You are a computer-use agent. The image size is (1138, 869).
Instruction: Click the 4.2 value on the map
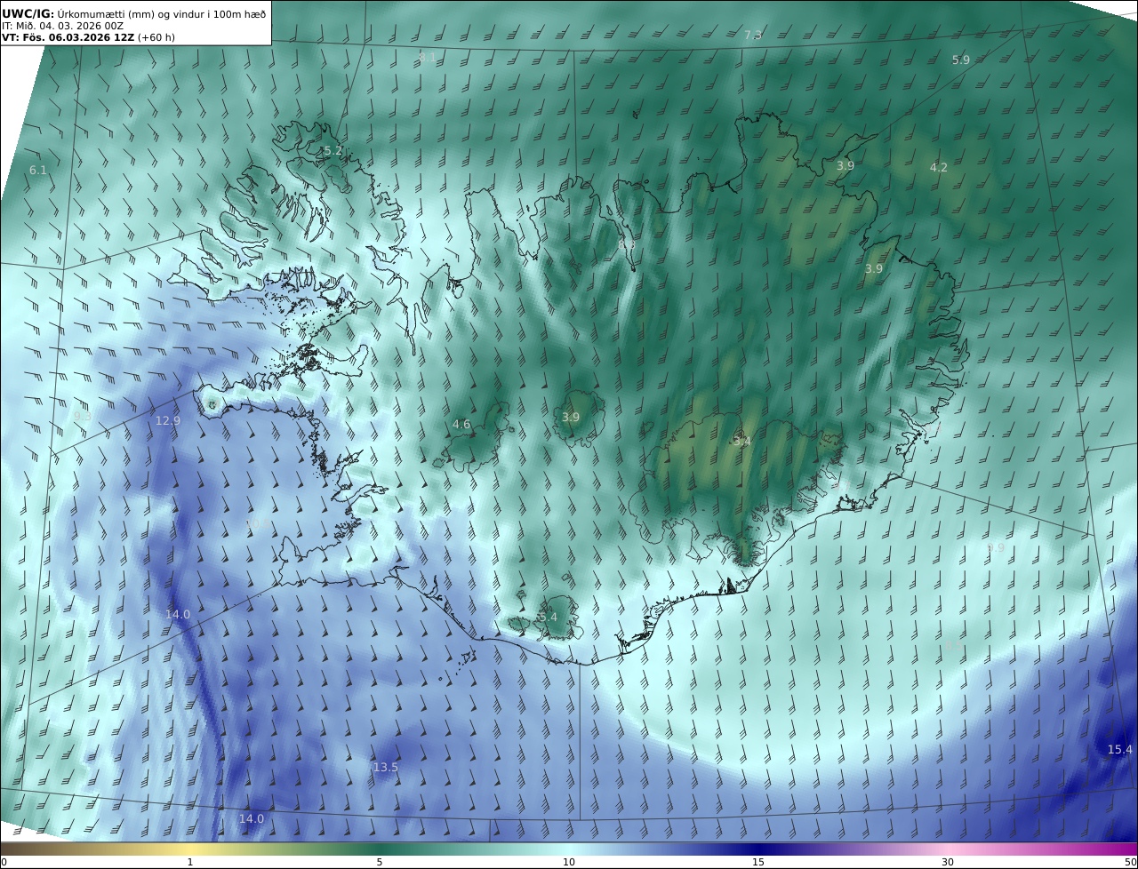939,167
